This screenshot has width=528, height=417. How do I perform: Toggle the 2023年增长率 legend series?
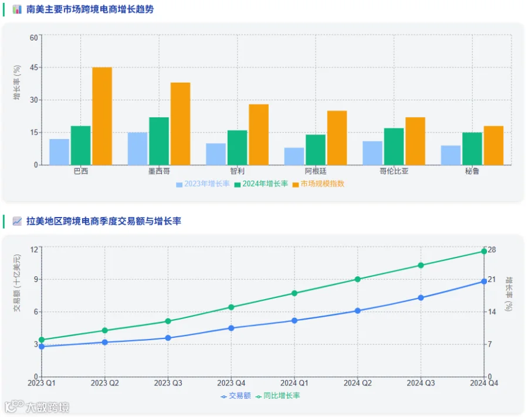(x=203, y=184)
